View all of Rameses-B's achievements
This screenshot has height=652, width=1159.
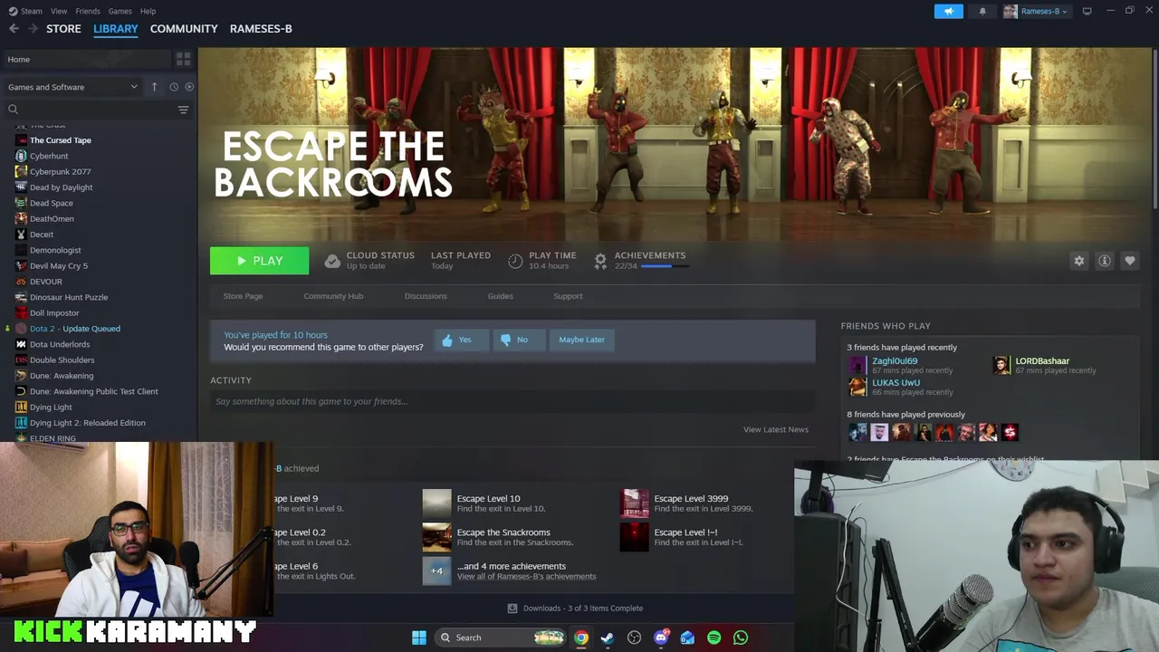pos(526,576)
